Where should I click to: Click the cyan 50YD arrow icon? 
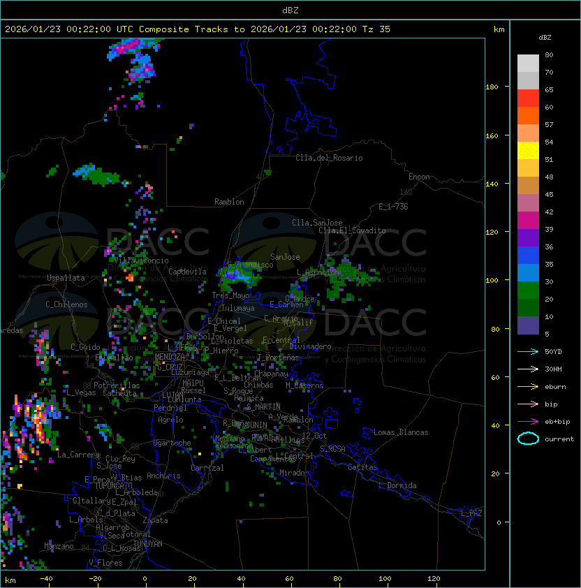(528, 351)
